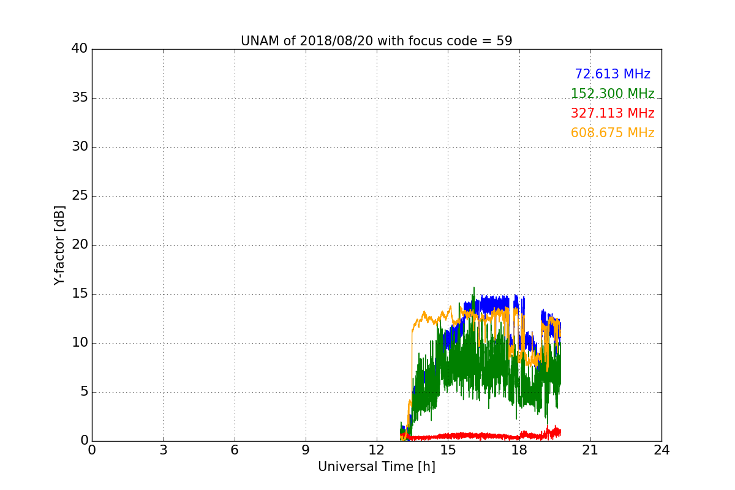
Task: Click the y-axis tick label 20
Action: coord(80,245)
